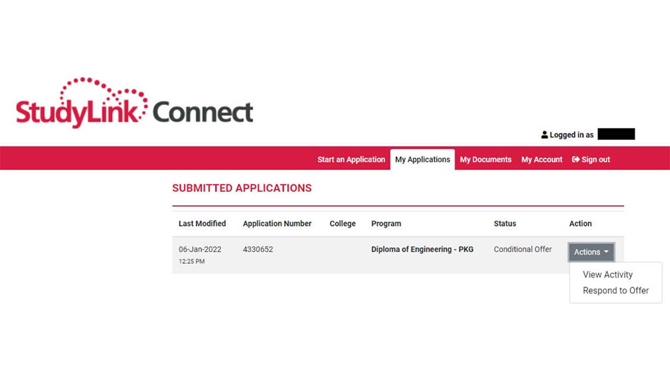Click the SUBMITTED APPLICATIONS heading
The width and height of the screenshot is (670, 377).
[x=241, y=188]
